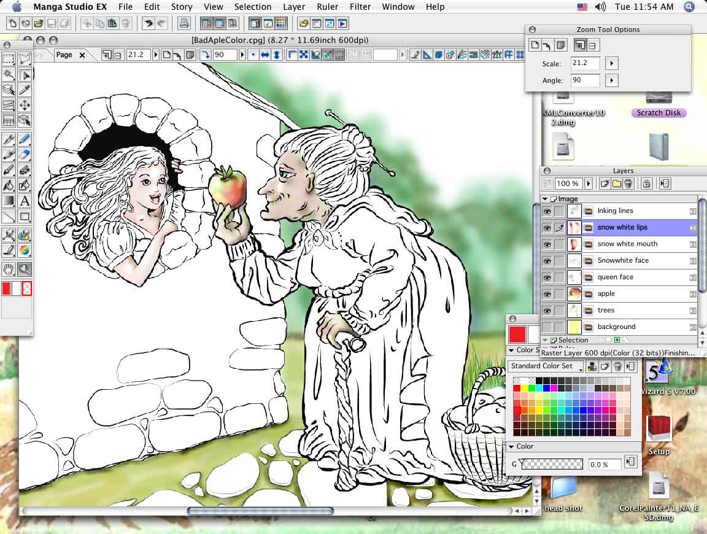Image resolution: width=707 pixels, height=534 pixels.
Task: Open the page bar rotation angle arrow
Action: tap(242, 55)
